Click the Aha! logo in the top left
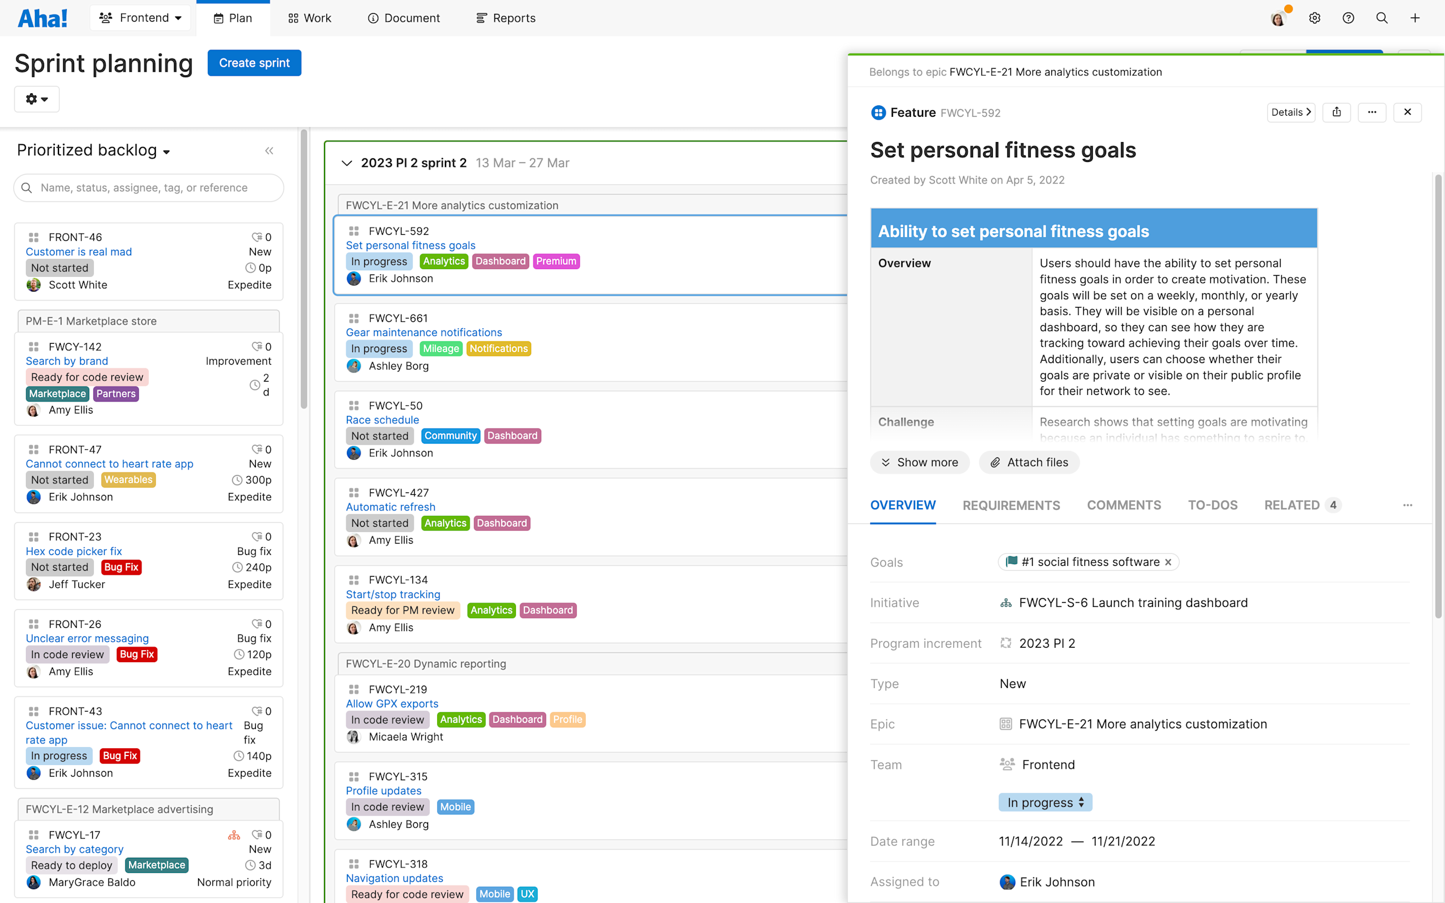The image size is (1445, 903). tap(42, 17)
